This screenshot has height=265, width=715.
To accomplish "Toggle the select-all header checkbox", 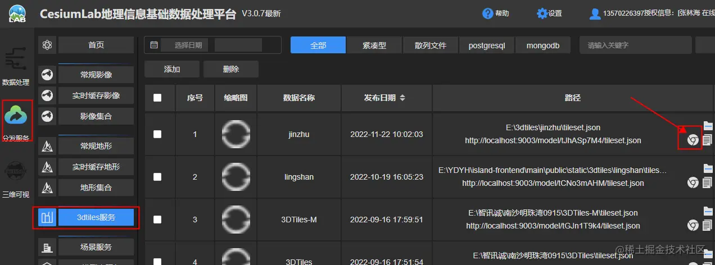I will 157,98.
